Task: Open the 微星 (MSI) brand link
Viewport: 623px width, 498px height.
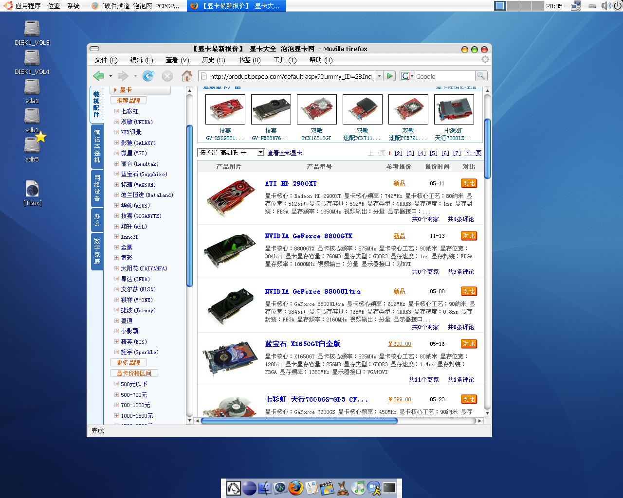Action: 134,153
